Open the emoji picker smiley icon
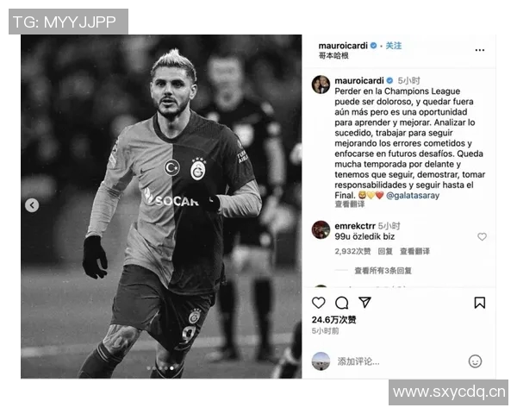This screenshot has height=414, width=517. click(475, 361)
